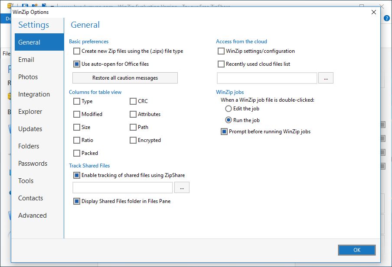Check the Type column checkbox
Image resolution: width=392 pixels, height=267 pixels.
coord(77,101)
